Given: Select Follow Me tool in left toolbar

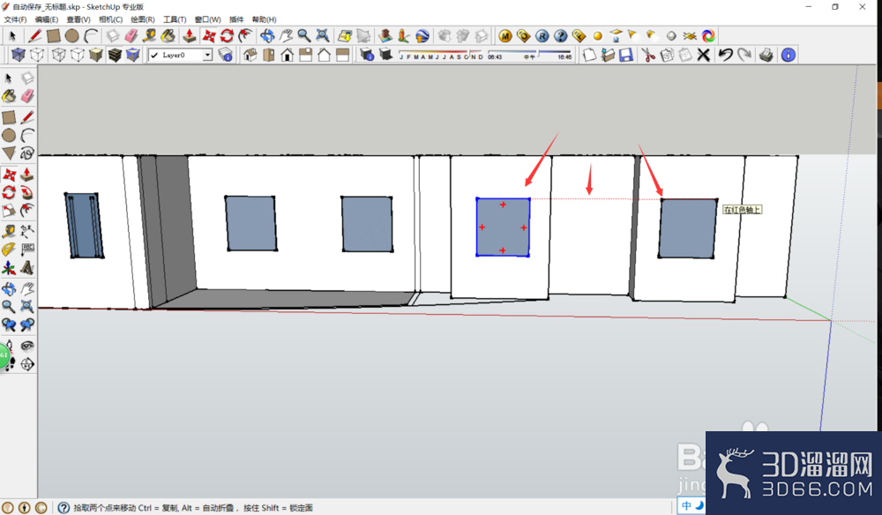Looking at the screenshot, I should click(27, 193).
